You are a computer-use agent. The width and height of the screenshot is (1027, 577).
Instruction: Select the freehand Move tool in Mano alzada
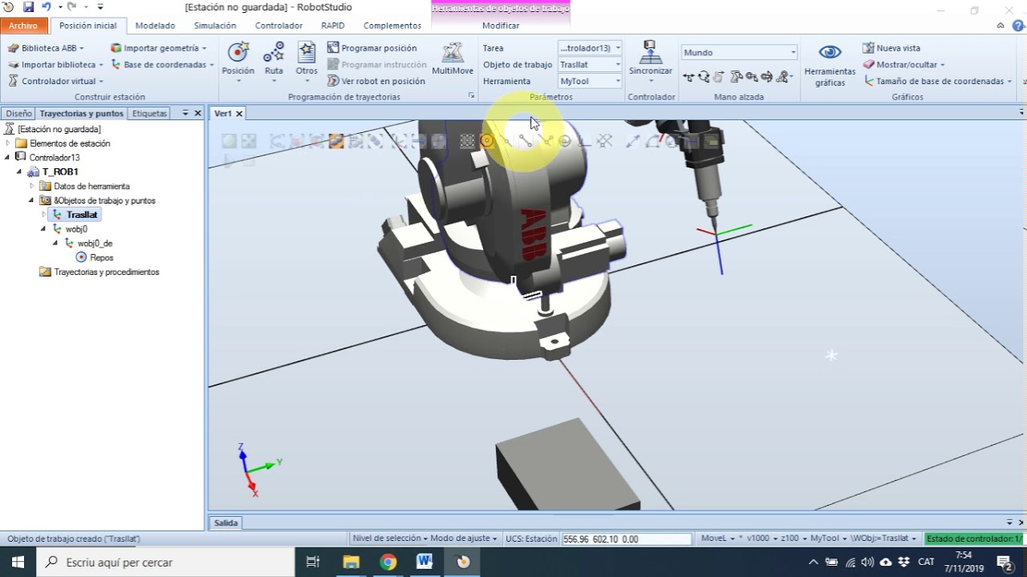688,77
